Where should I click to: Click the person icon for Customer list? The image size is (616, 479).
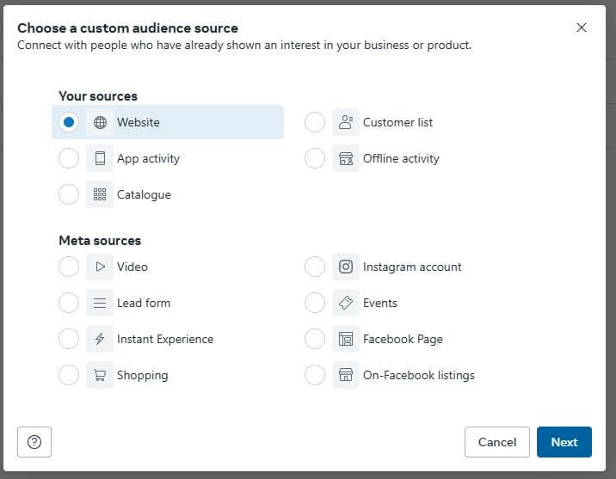pos(346,122)
